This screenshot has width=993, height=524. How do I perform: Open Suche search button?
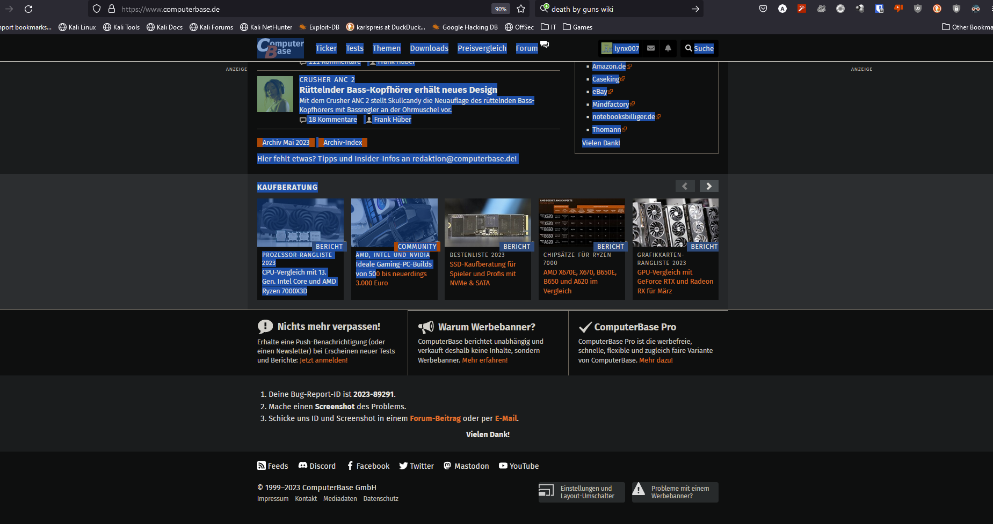[699, 48]
